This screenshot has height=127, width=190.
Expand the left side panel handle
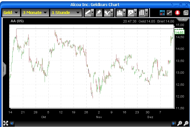(x=4, y=69)
